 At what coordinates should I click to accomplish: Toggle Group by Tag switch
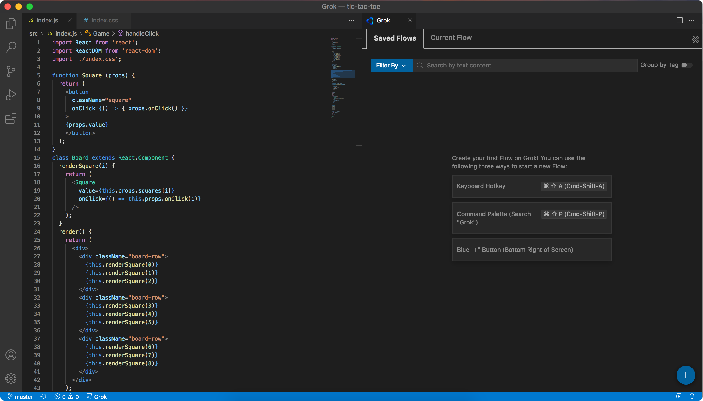tap(686, 65)
